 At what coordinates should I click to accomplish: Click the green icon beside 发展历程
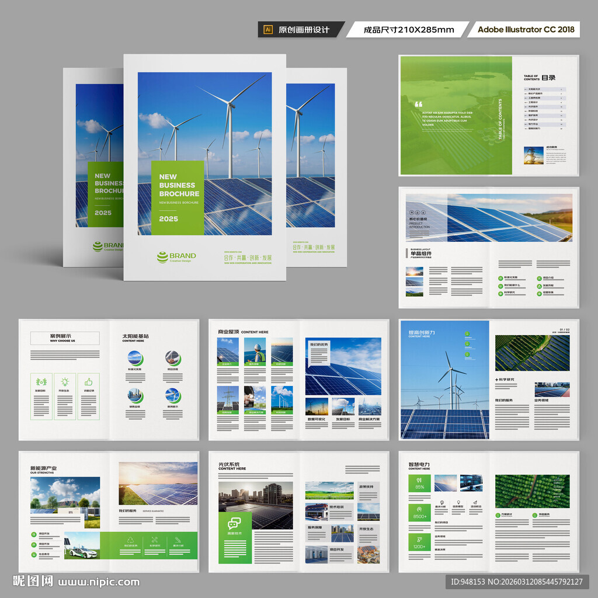click(x=539, y=286)
